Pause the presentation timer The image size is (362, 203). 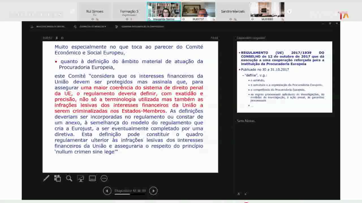click(57, 38)
